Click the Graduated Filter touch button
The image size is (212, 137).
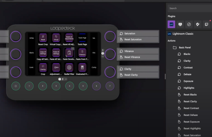[82, 67]
